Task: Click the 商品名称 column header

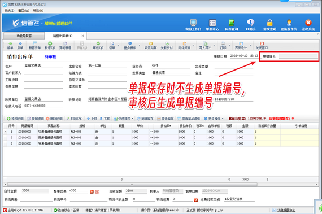Action: tap(54, 126)
